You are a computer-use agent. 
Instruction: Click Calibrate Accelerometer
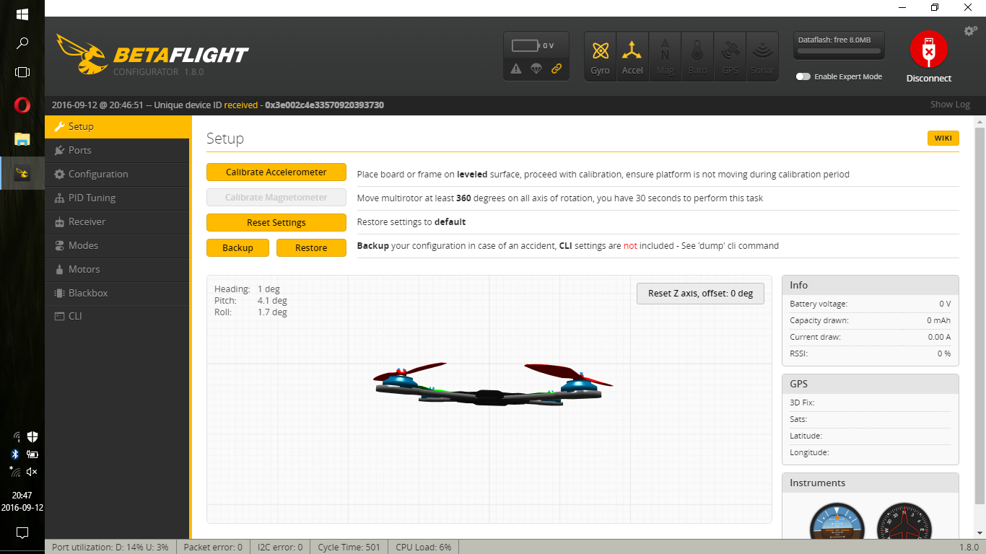point(276,172)
